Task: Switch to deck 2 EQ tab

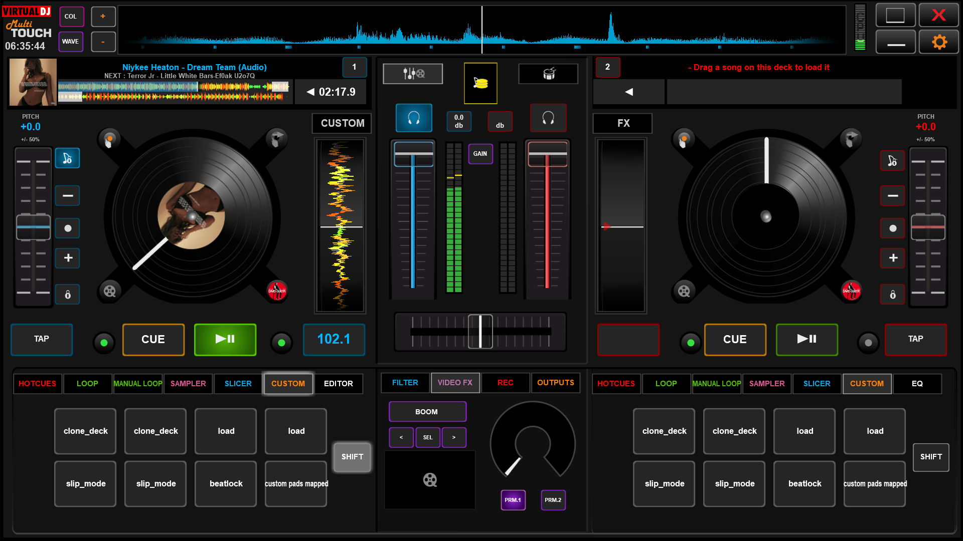Action: 917,384
